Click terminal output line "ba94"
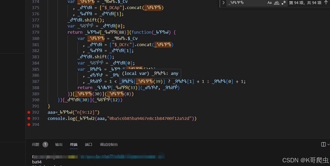330x166 pixels. point(37,162)
